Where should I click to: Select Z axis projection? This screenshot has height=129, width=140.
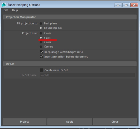[x=41, y=42]
